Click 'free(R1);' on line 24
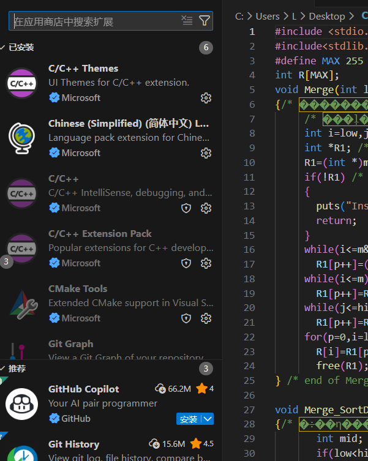 click(x=342, y=365)
